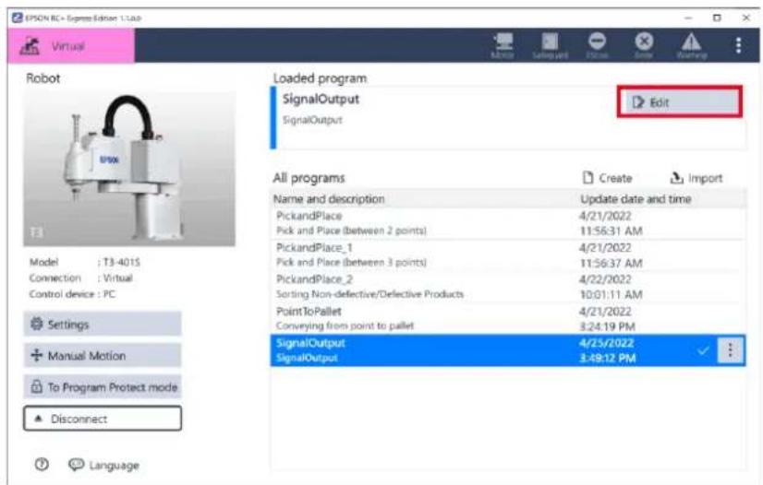Change the Language setting
The image size is (763, 485).
coord(103,465)
